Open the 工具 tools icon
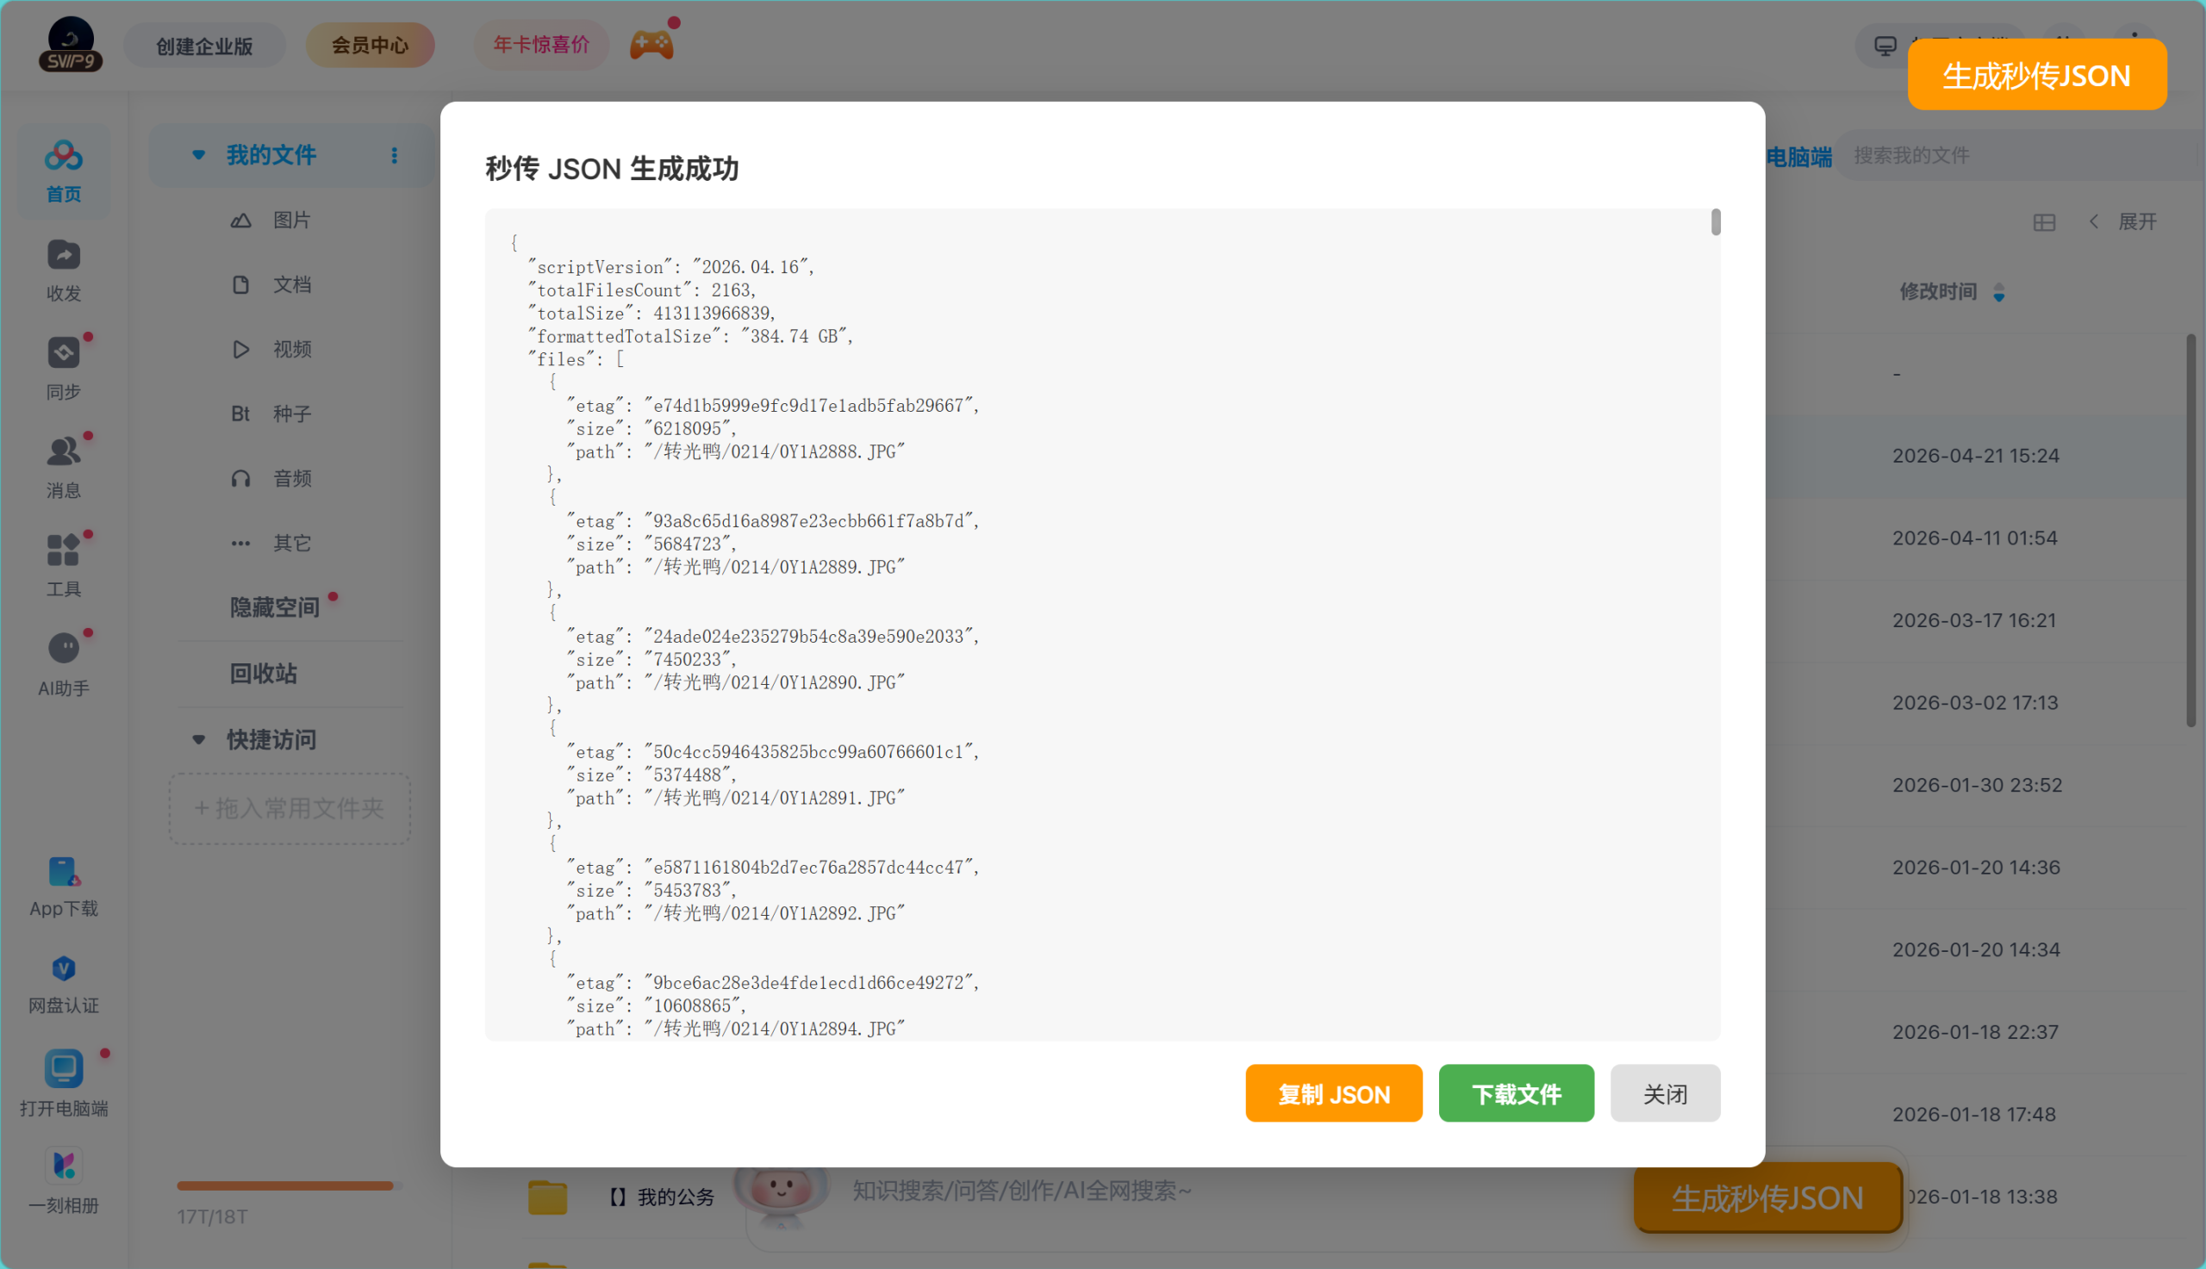 click(x=64, y=551)
